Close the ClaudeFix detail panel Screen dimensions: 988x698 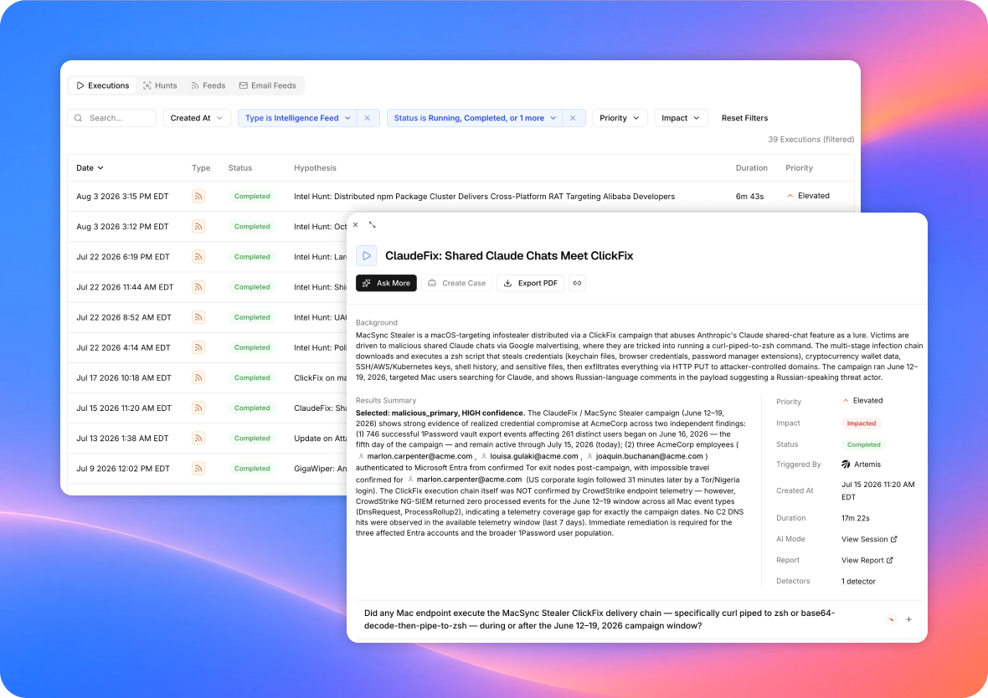(355, 225)
